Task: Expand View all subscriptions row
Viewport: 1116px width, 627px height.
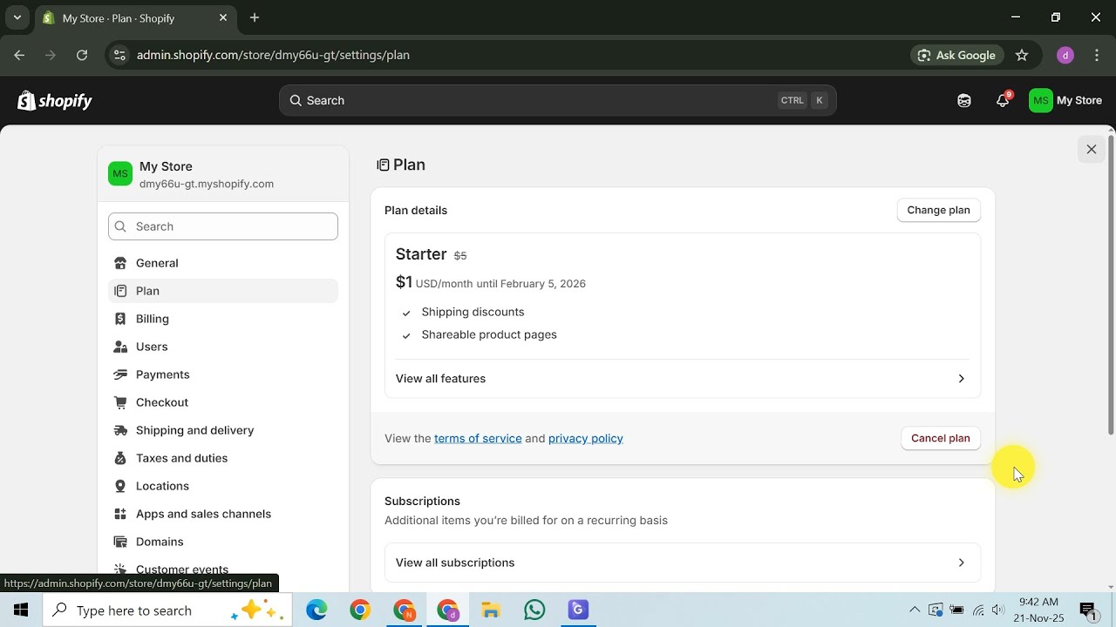Action: coord(683,563)
